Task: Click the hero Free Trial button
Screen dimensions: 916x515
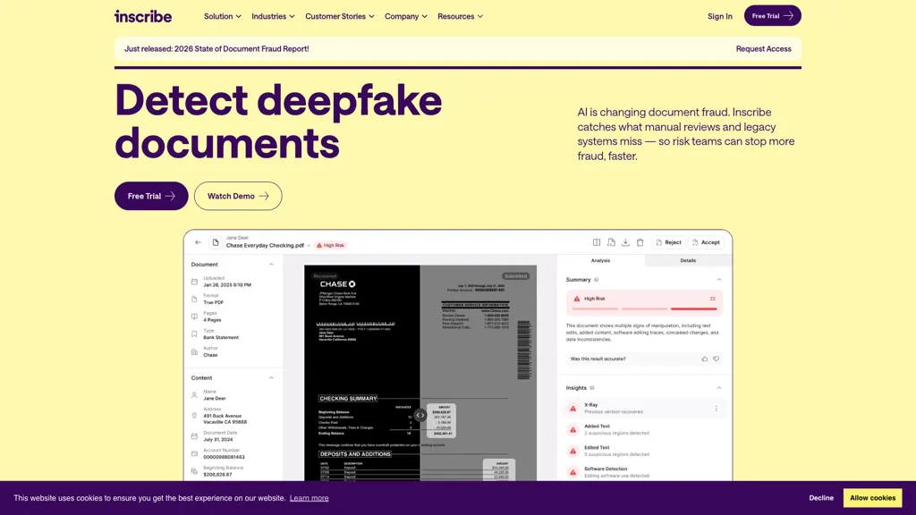Action: click(151, 196)
